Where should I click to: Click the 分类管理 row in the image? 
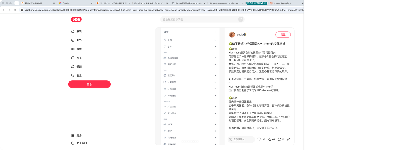tap(190, 82)
